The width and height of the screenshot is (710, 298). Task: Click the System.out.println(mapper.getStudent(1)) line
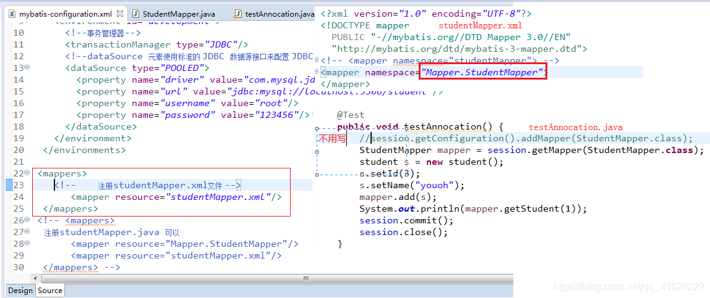473,209
